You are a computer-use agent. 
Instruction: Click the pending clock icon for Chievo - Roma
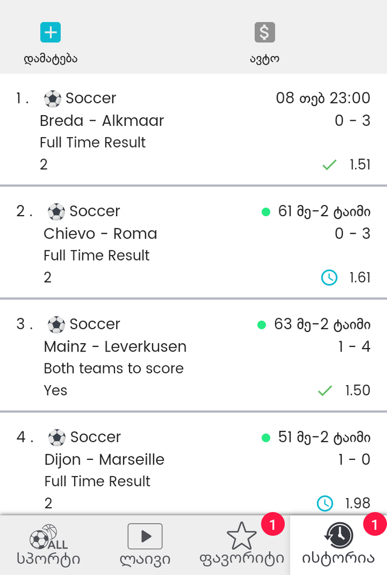coord(329,277)
